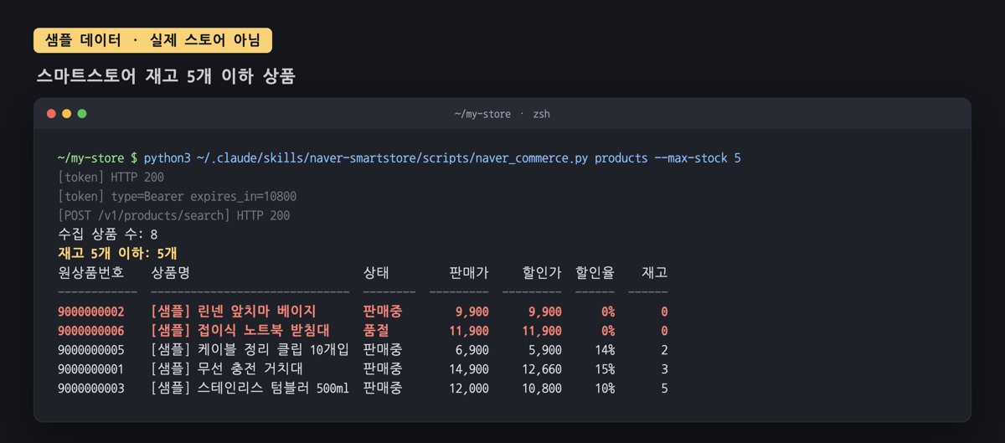
Task: Click the 'type=Bearer expires_in=10800' line
Action: (204, 196)
